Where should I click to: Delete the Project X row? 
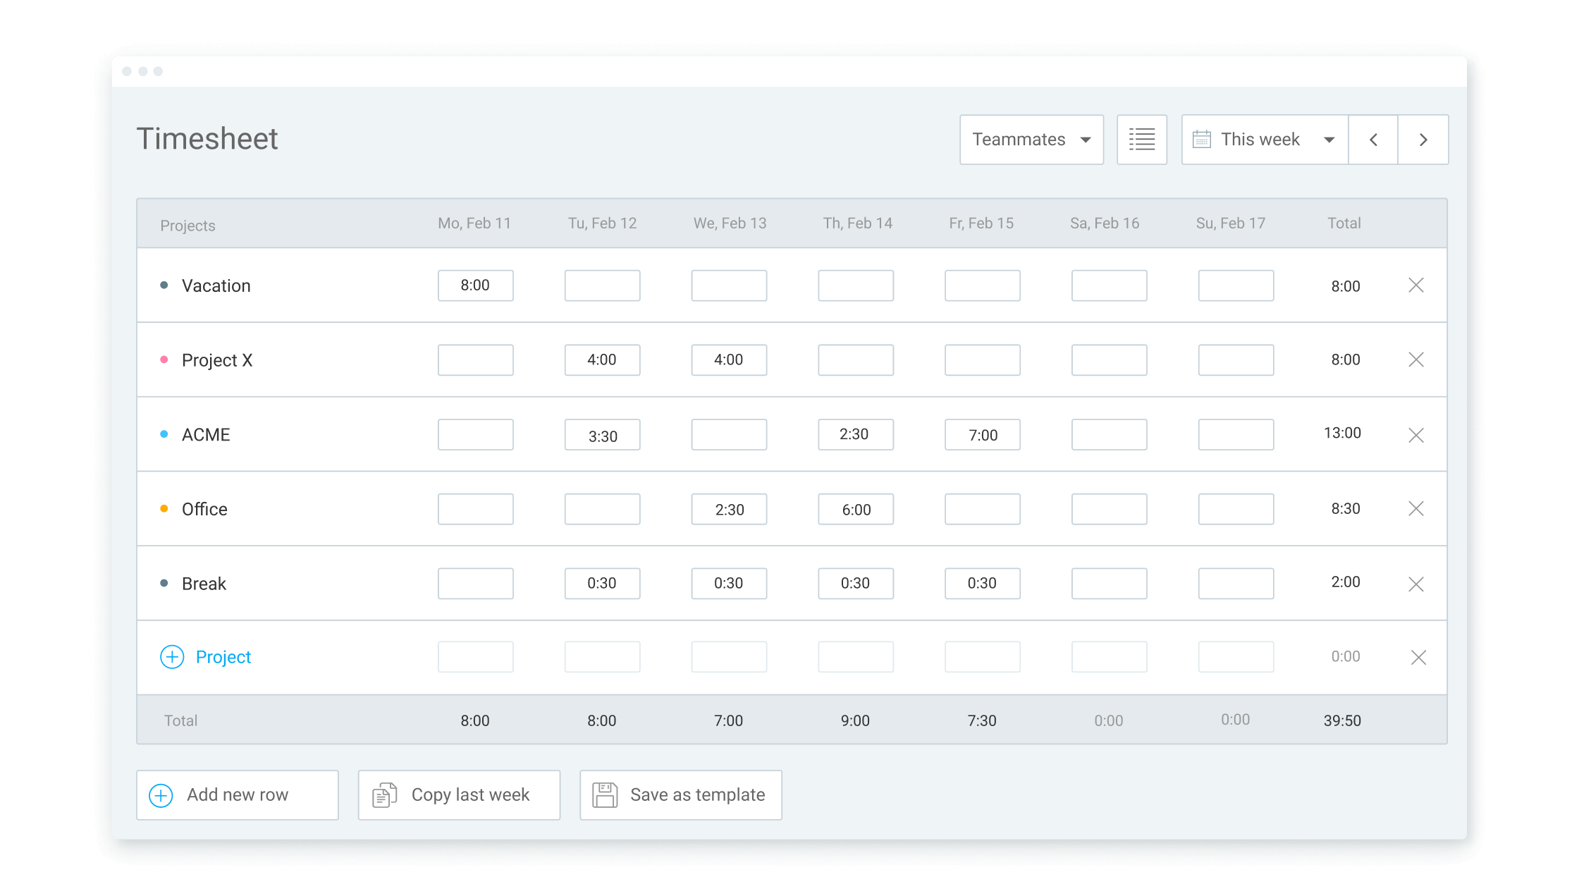[x=1415, y=360]
